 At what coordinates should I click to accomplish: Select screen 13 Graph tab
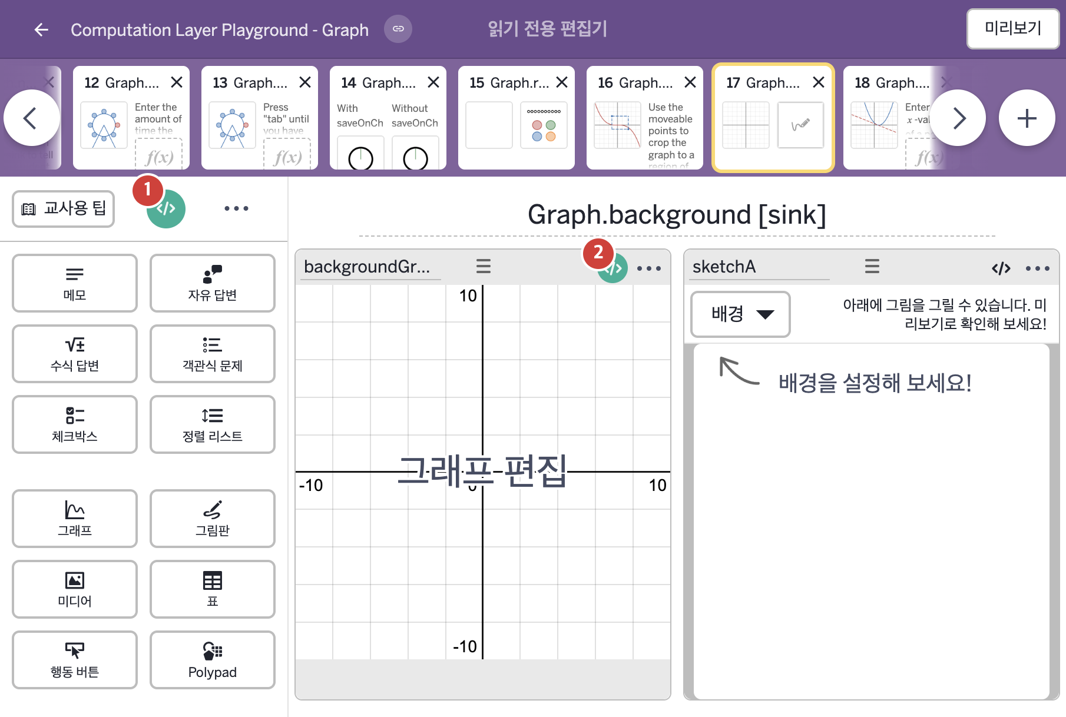[x=260, y=118]
